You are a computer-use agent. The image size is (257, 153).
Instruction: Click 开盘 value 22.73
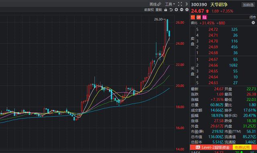(251, 89)
